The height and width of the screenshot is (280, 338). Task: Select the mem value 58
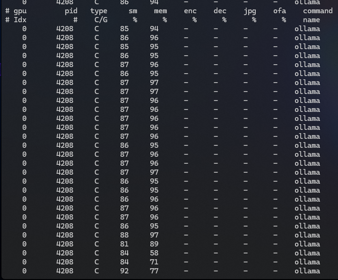click(154, 253)
